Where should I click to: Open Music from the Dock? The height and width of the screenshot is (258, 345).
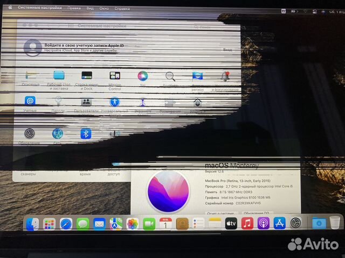[247, 224]
